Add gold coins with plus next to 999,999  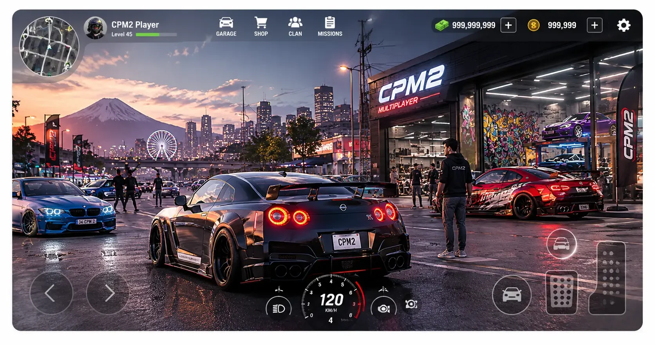tap(595, 25)
